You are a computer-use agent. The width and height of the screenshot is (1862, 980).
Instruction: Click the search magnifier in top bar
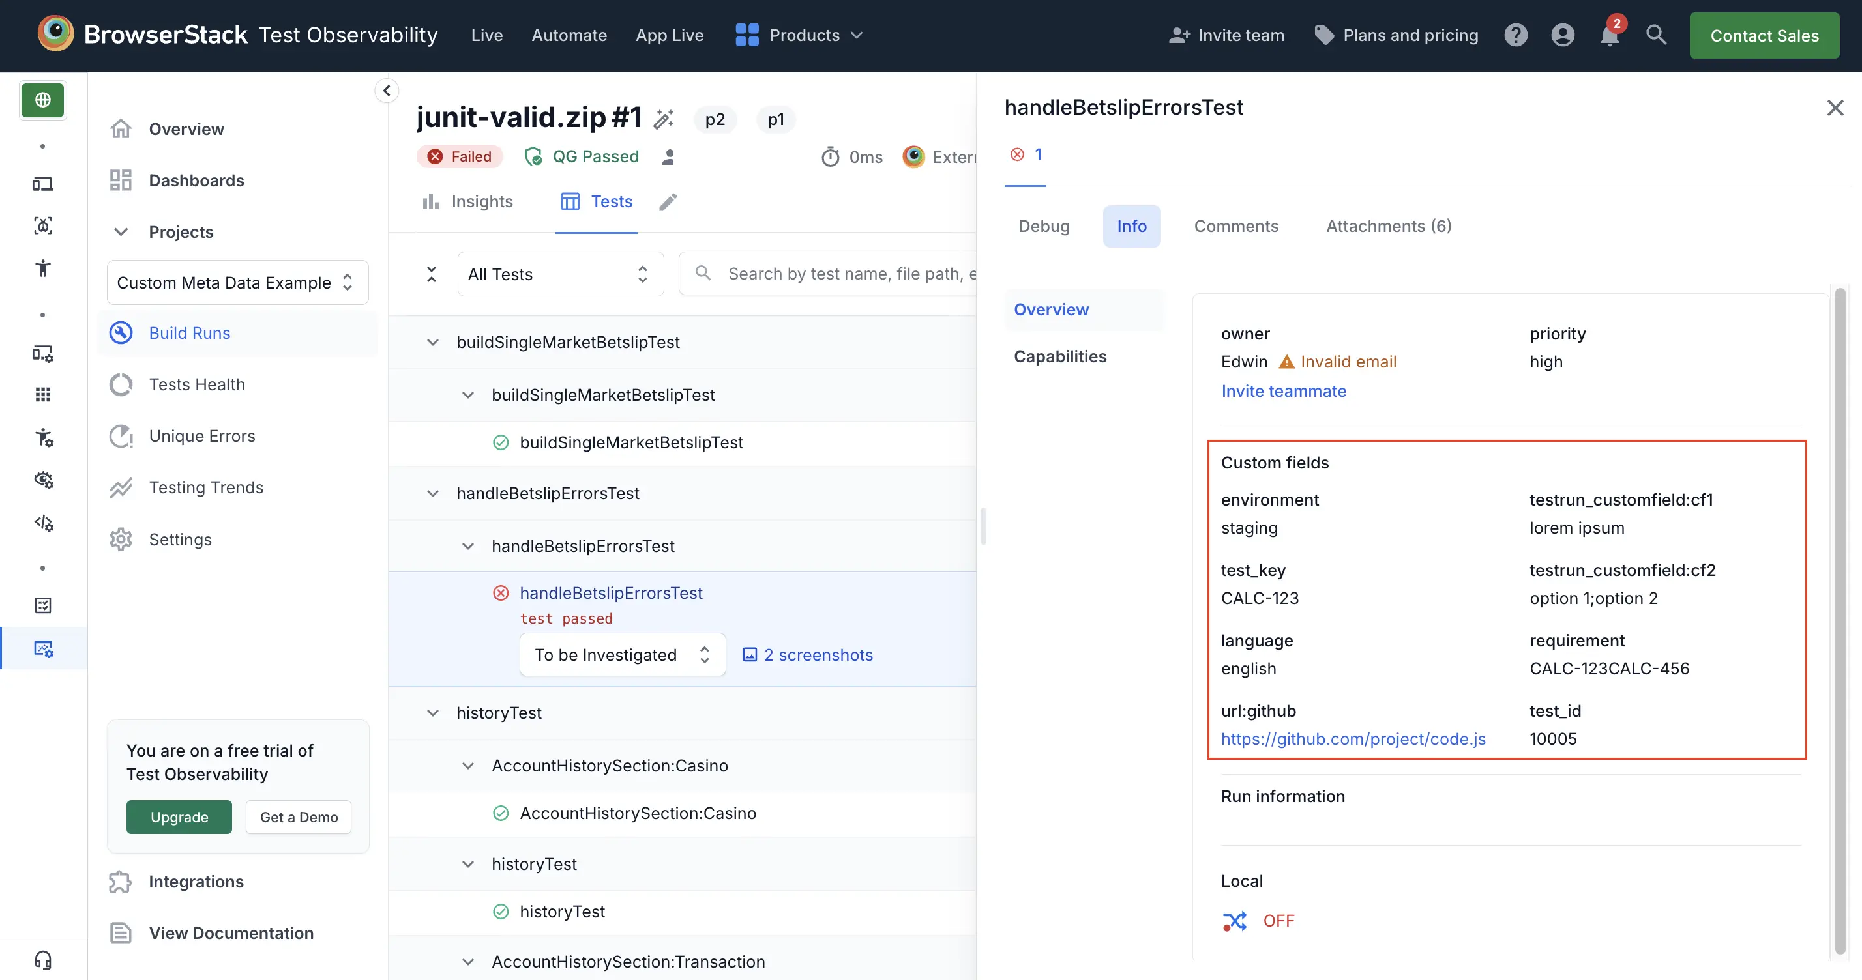click(1656, 35)
